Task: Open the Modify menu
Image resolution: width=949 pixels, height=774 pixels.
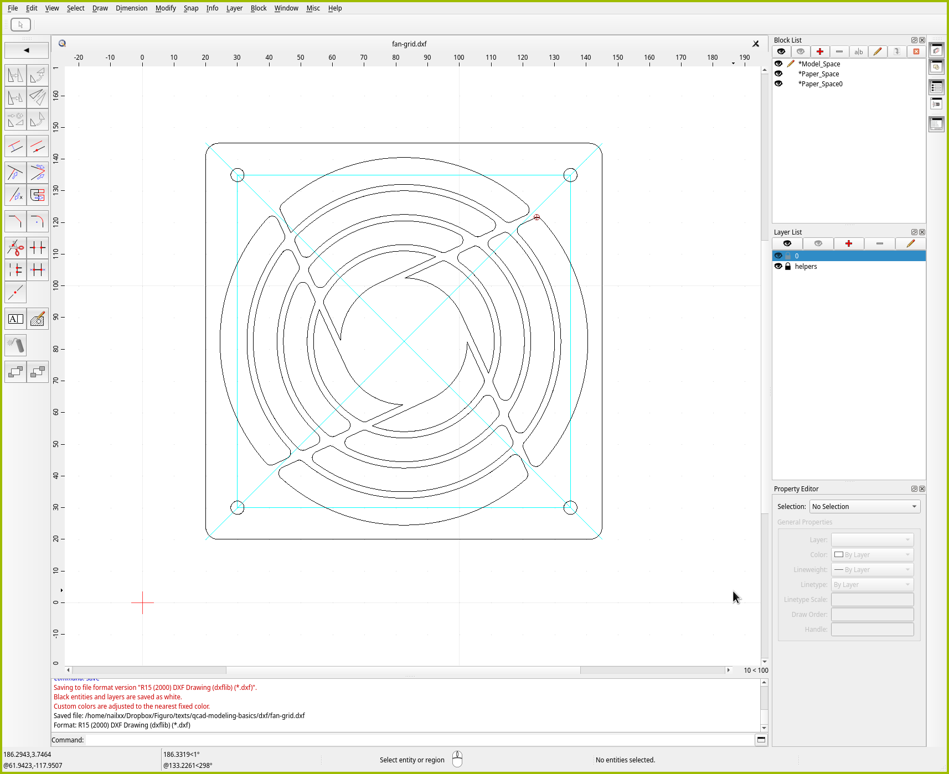Action: click(x=165, y=8)
